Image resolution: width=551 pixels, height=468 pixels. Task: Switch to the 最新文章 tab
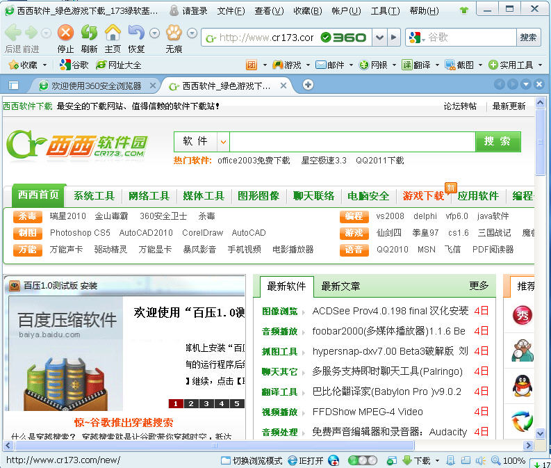[340, 287]
